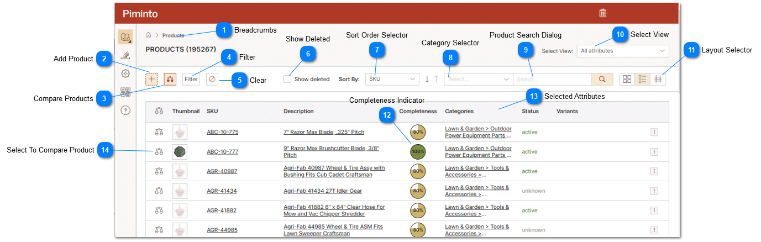This screenshot has height=242, width=761.
Task: Expand the category Select dropdown
Action: point(478,79)
